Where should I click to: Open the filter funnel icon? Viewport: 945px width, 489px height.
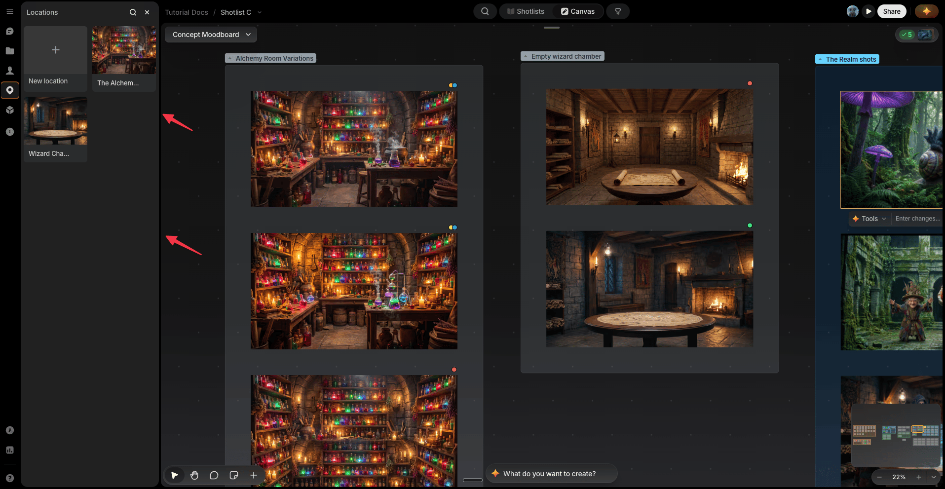pyautogui.click(x=618, y=11)
